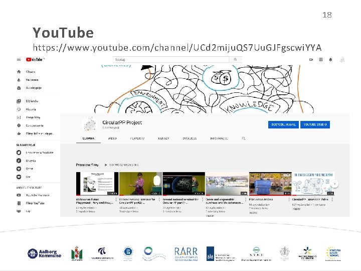Play the Green and responsible purchase thumbnail

click(227, 184)
